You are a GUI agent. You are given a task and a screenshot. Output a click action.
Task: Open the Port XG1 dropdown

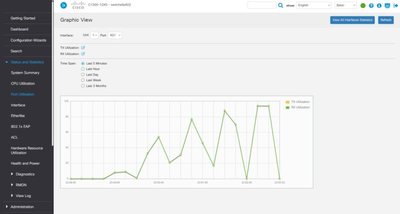point(115,35)
